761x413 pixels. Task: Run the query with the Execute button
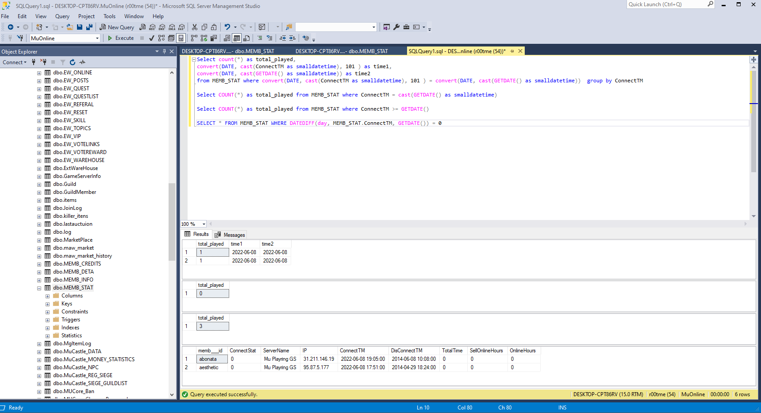click(x=121, y=38)
